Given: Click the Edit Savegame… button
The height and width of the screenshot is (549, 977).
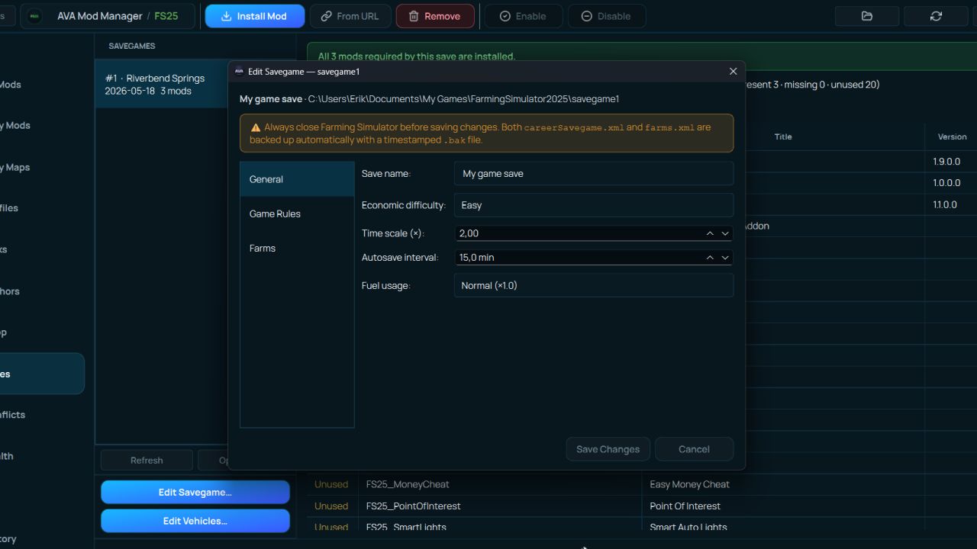Looking at the screenshot, I should click(195, 493).
